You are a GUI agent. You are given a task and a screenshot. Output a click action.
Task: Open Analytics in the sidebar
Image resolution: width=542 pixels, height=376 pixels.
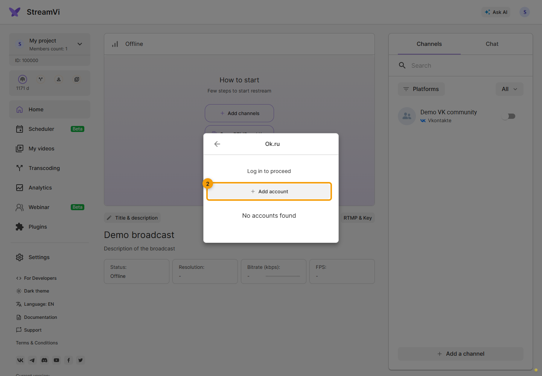50,188
